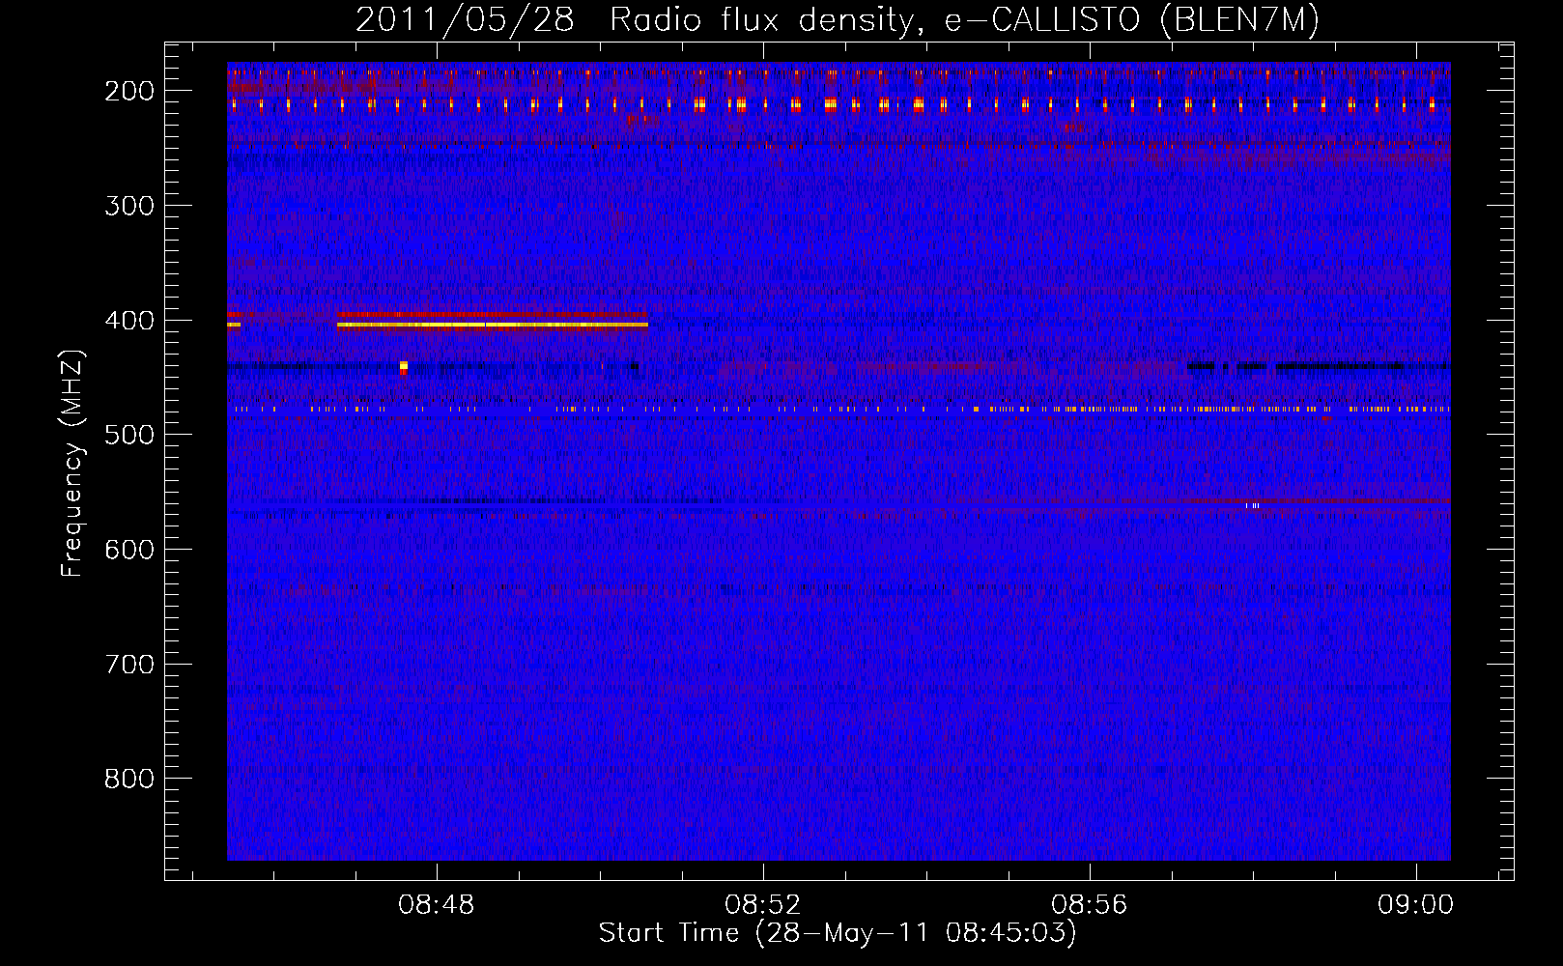Click the 800 frequency tick label

click(x=129, y=779)
